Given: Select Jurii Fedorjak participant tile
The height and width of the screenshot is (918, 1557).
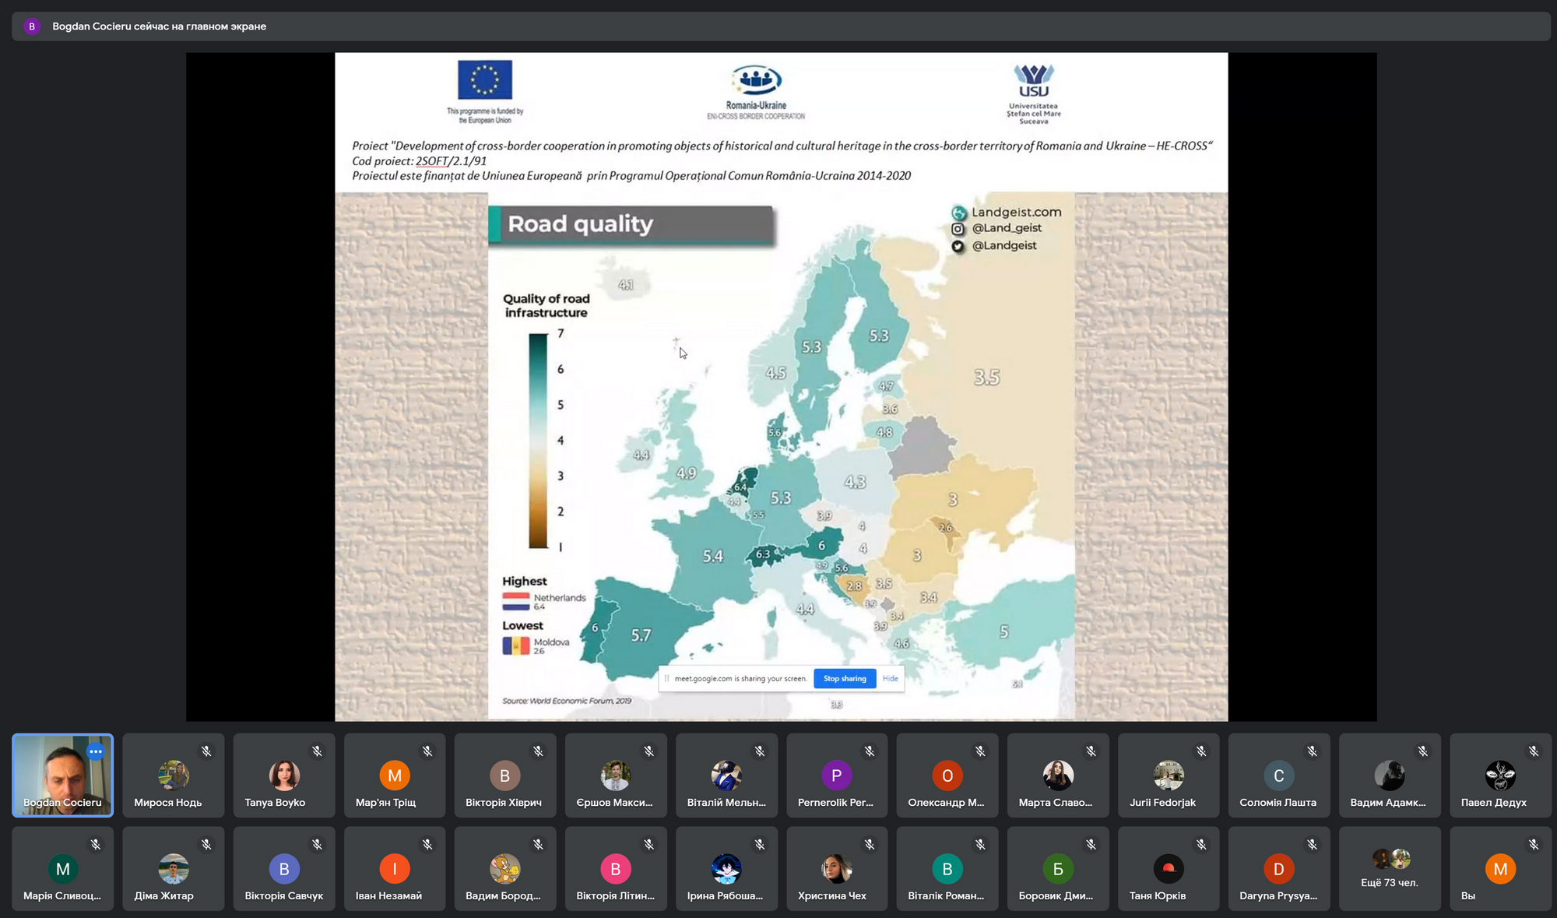Looking at the screenshot, I should [1168, 776].
